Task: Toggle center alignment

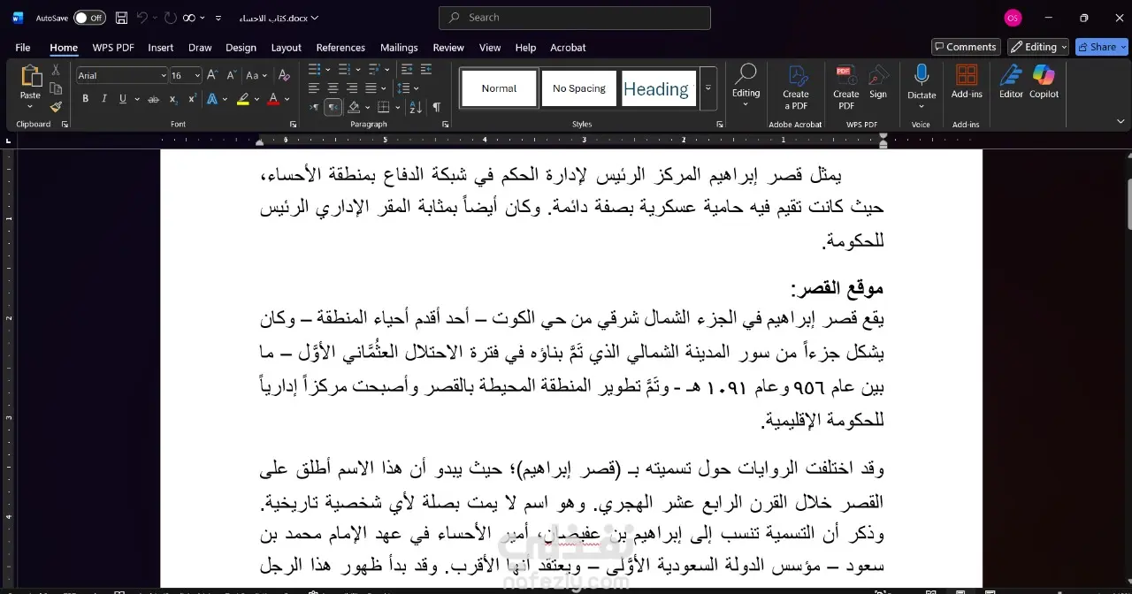Action: coord(333,88)
